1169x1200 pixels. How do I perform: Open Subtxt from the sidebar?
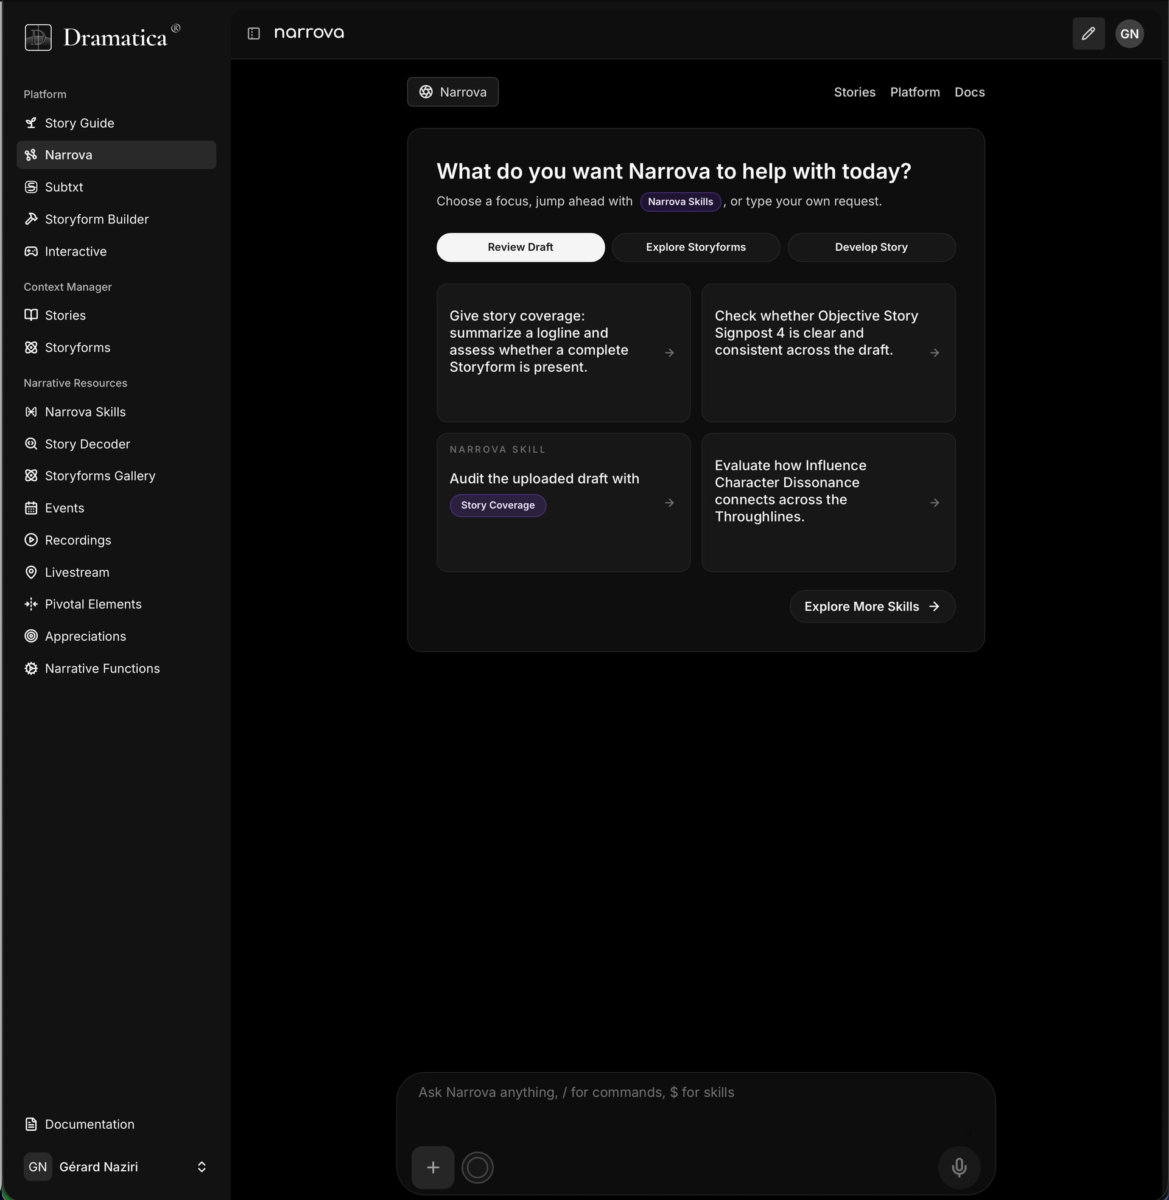(64, 187)
